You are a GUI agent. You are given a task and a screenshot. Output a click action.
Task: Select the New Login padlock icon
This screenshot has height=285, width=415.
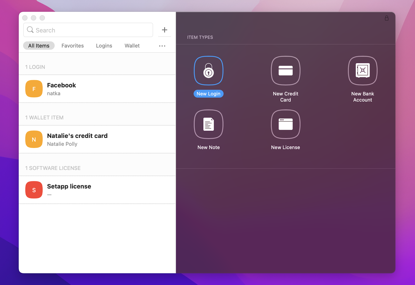tap(209, 71)
